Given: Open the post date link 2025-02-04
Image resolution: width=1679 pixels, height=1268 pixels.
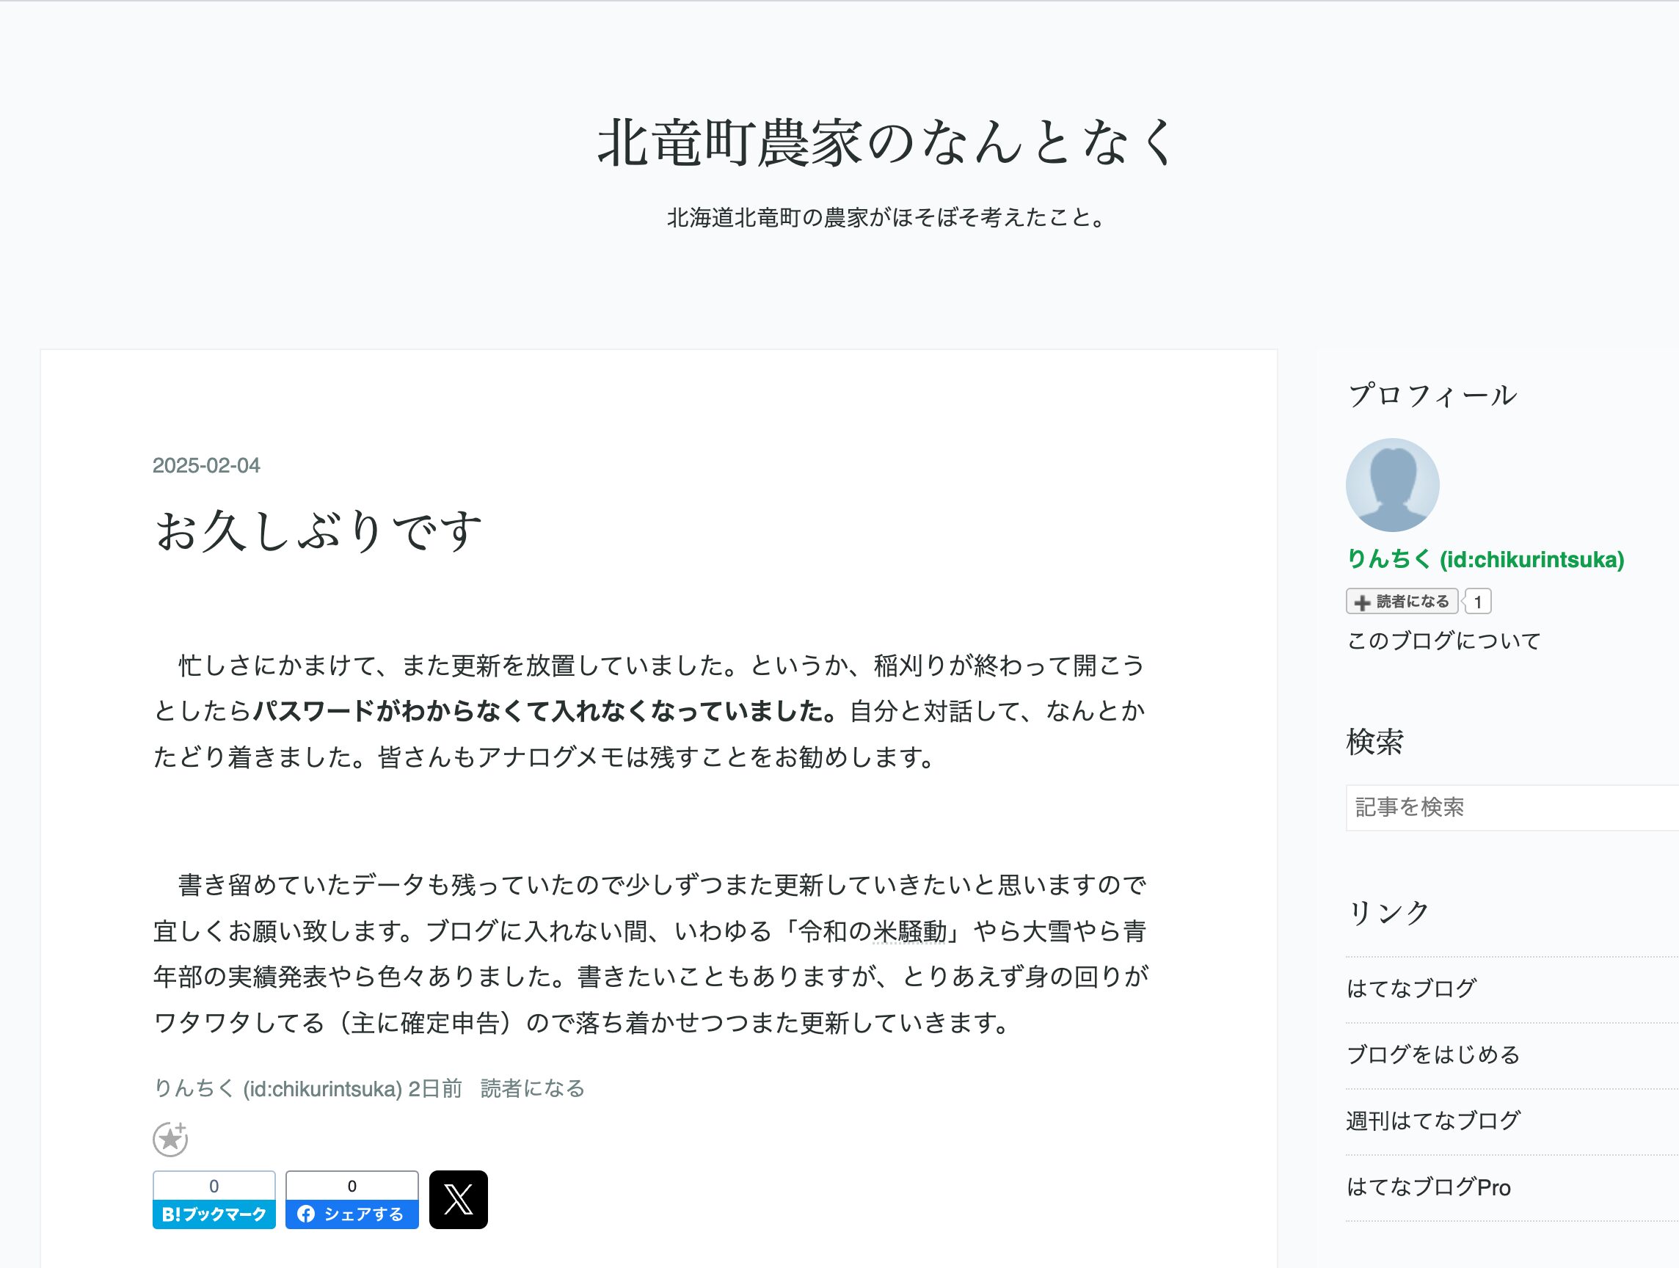Looking at the screenshot, I should (205, 465).
